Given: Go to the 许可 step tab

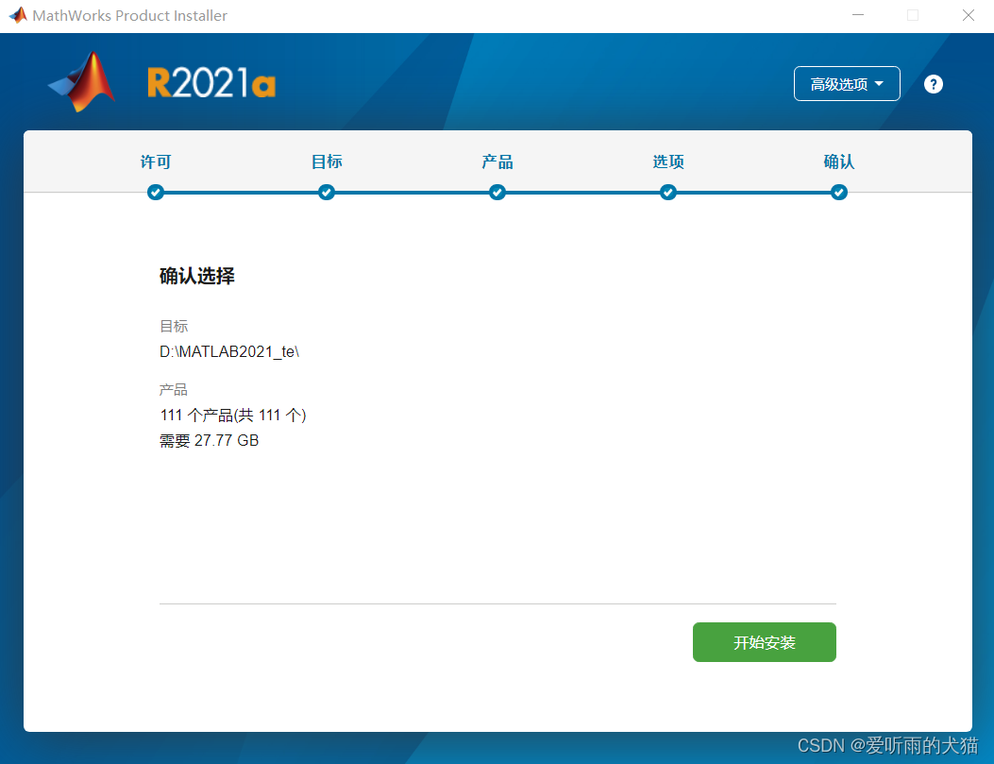Looking at the screenshot, I should tap(156, 161).
